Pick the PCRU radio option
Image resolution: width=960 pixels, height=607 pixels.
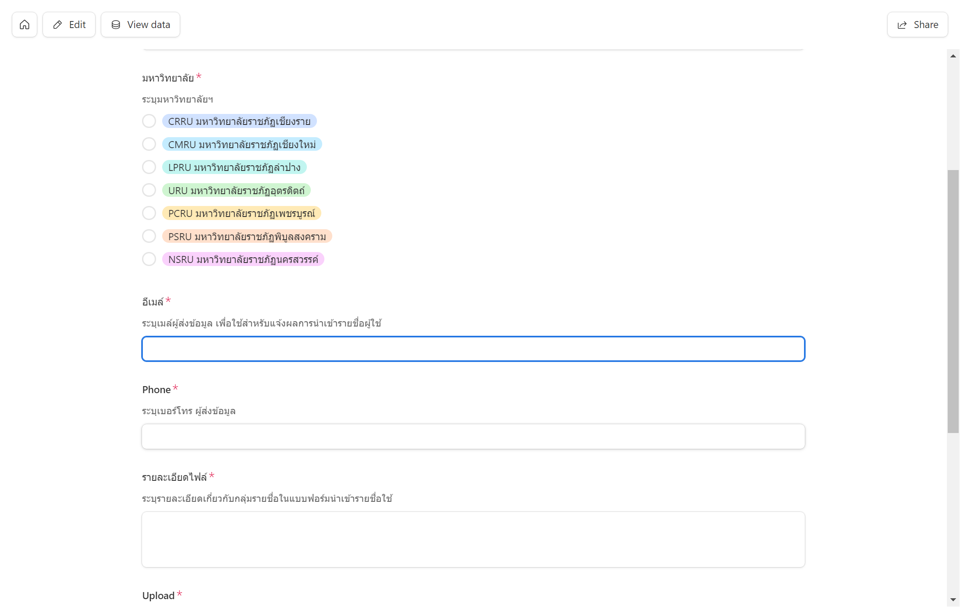coord(149,213)
